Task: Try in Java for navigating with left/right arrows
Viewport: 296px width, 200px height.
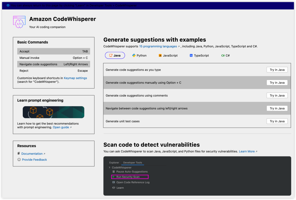Action: 277,108
